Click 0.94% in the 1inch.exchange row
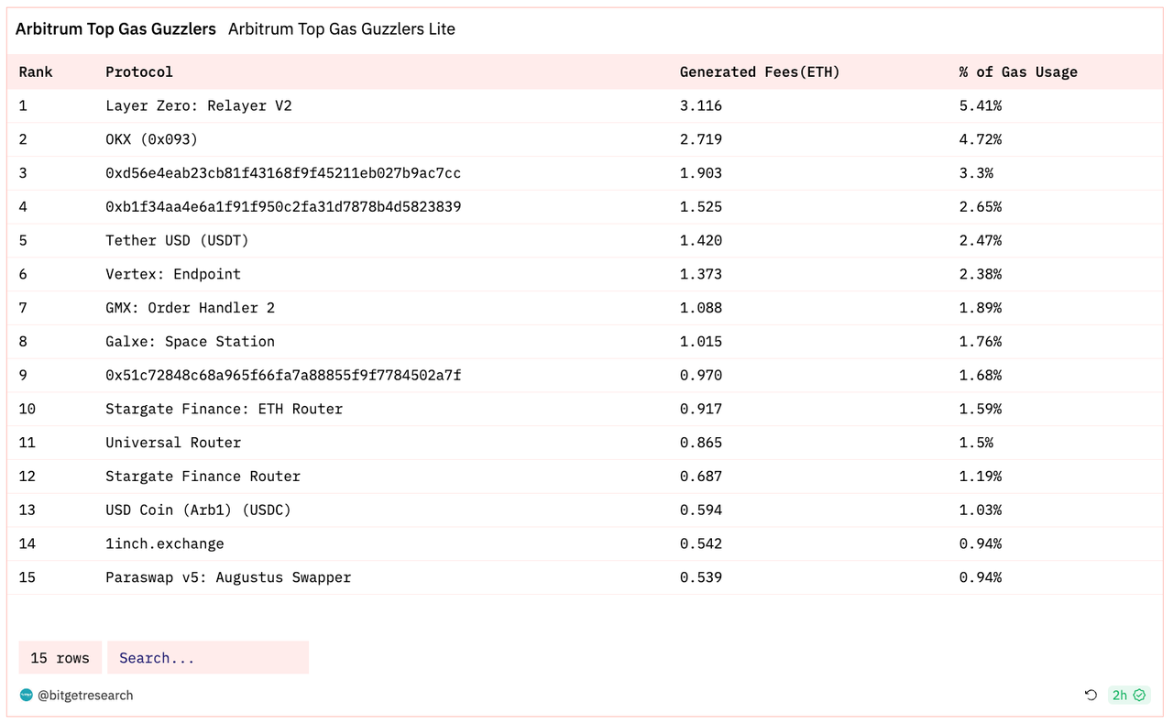The width and height of the screenshot is (1173, 724). pos(981,543)
